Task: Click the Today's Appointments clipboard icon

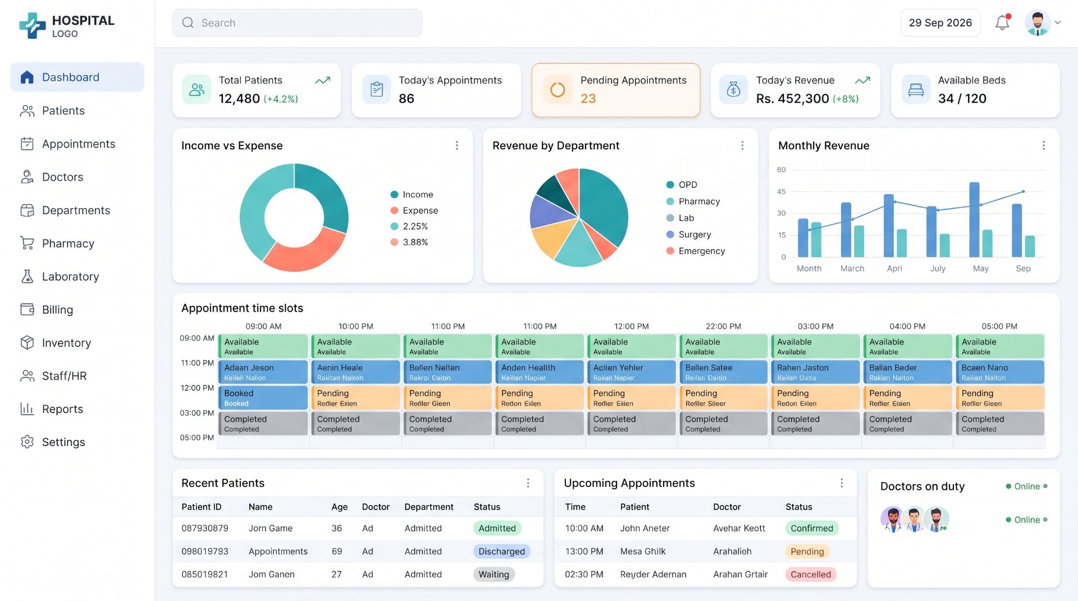Action: (x=377, y=89)
